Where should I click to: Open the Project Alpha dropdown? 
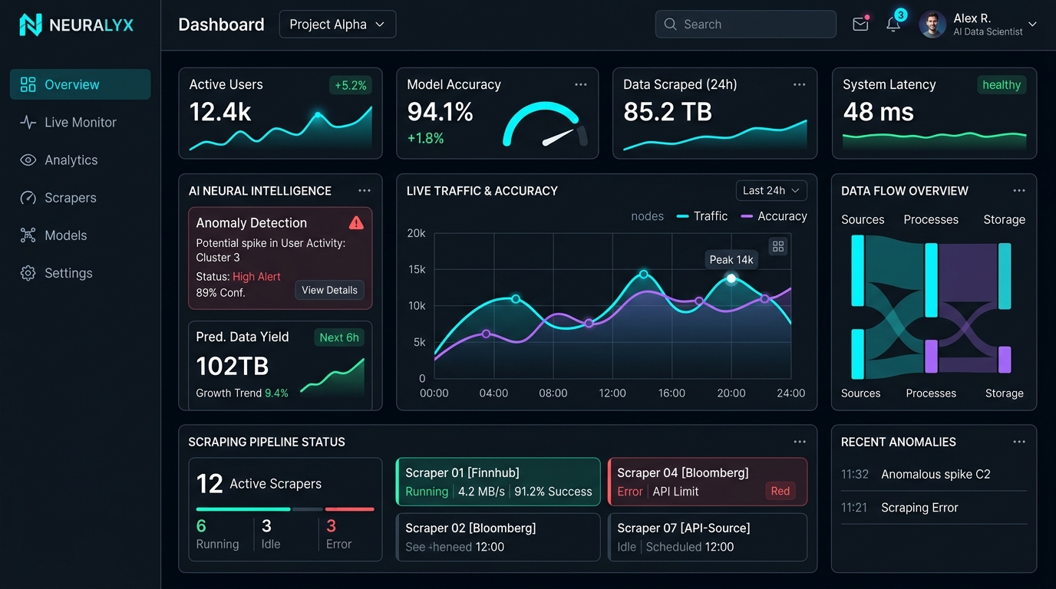click(x=338, y=25)
